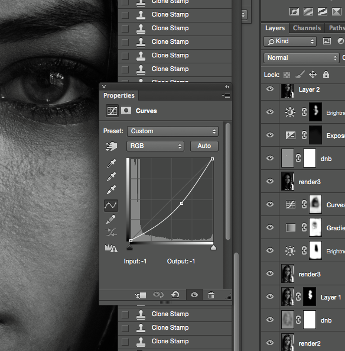
Task: Clip adjustment to layer below
Action: [x=141, y=295]
